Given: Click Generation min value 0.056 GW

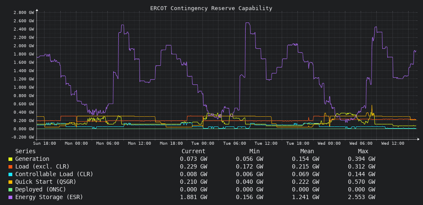Looking at the screenshot, I should pos(249,159).
